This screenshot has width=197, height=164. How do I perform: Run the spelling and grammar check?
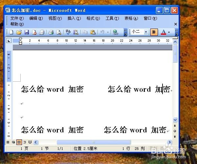click(x=68, y=32)
